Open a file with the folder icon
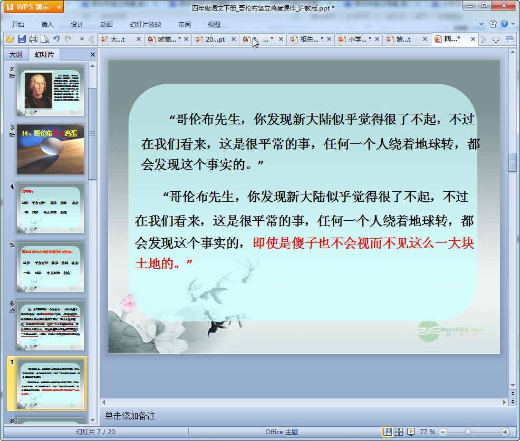 click(x=10, y=39)
